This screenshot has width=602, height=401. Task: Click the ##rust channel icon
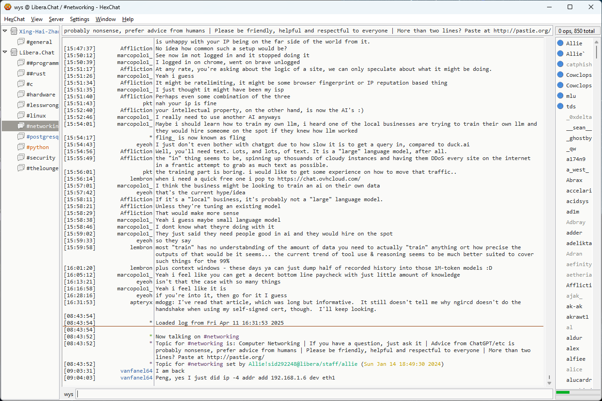21,73
